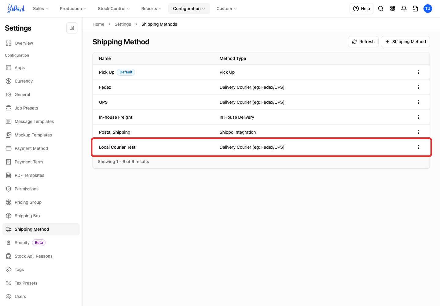The image size is (440, 306).
Task: Click the Shippo Integration method type
Action: [x=238, y=132]
